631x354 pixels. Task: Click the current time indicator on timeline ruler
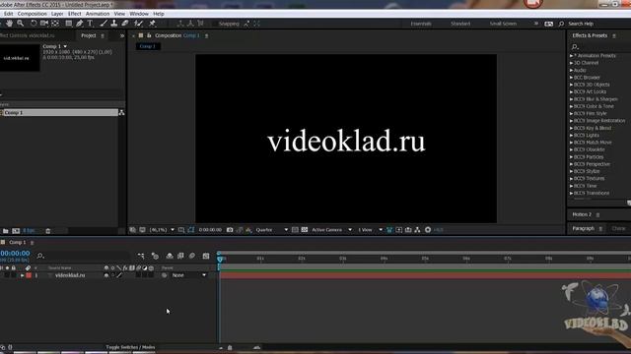pos(220,259)
